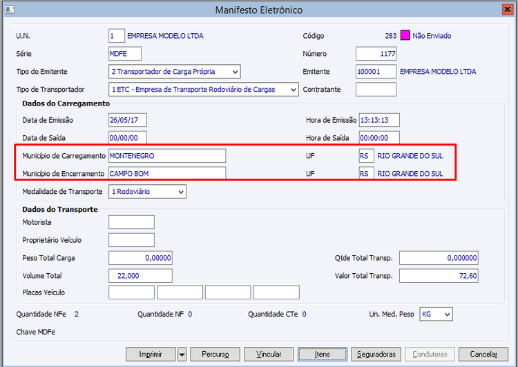Image resolution: width=518 pixels, height=367 pixels.
Task: Click the Quantidade CTe value 0
Action: [305, 314]
